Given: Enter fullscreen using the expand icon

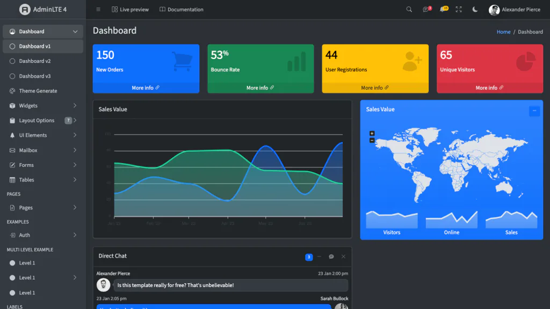Looking at the screenshot, I should (x=459, y=10).
